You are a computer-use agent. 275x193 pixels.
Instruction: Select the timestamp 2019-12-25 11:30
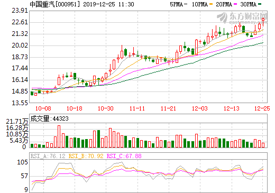(x=108, y=4)
